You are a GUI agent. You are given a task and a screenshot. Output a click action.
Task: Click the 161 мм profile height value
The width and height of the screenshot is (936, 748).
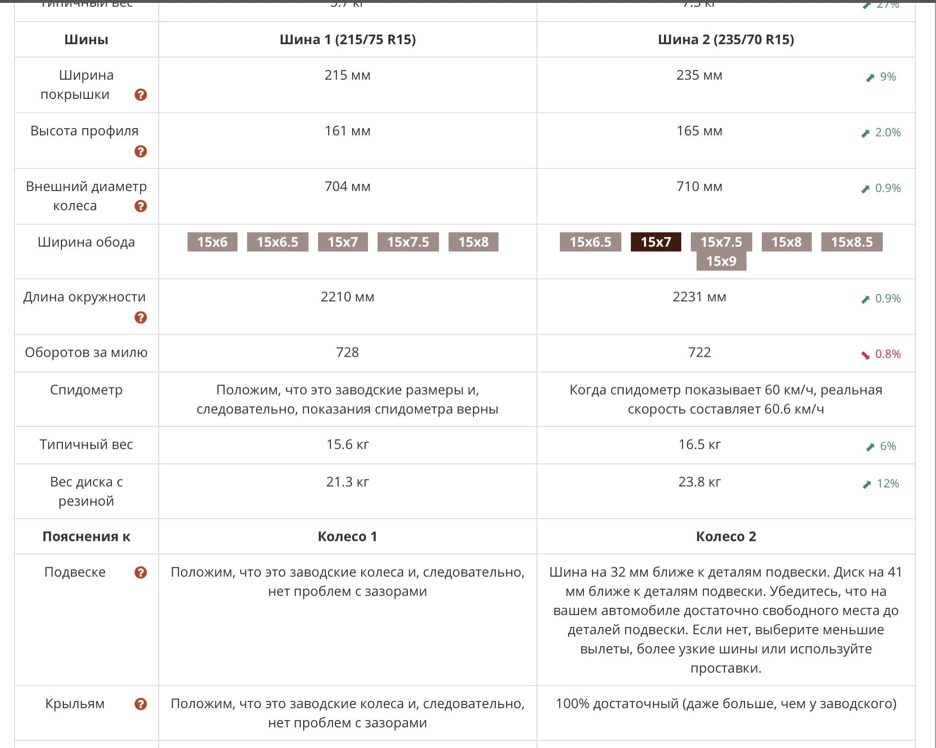348,131
